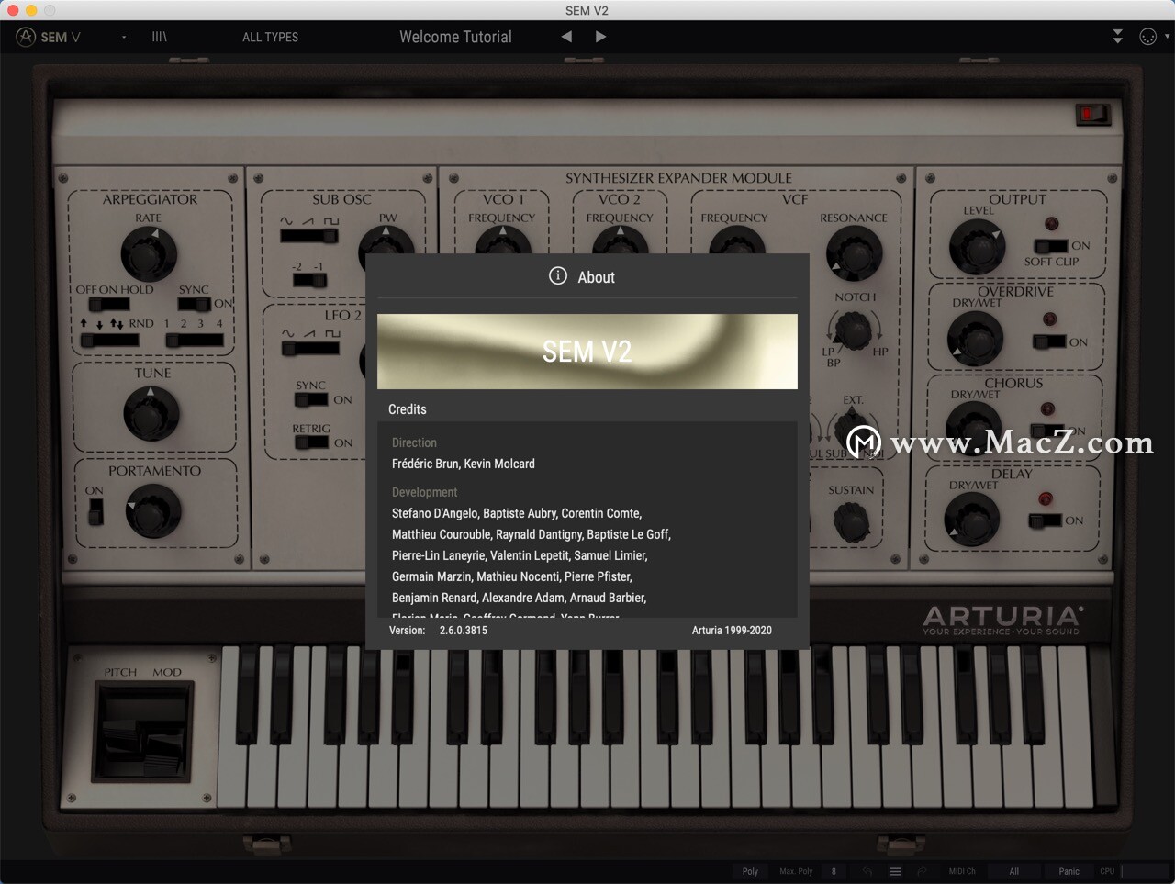Click the 'Arturia 1999-2020' copyright text
1175x884 pixels.
732,631
